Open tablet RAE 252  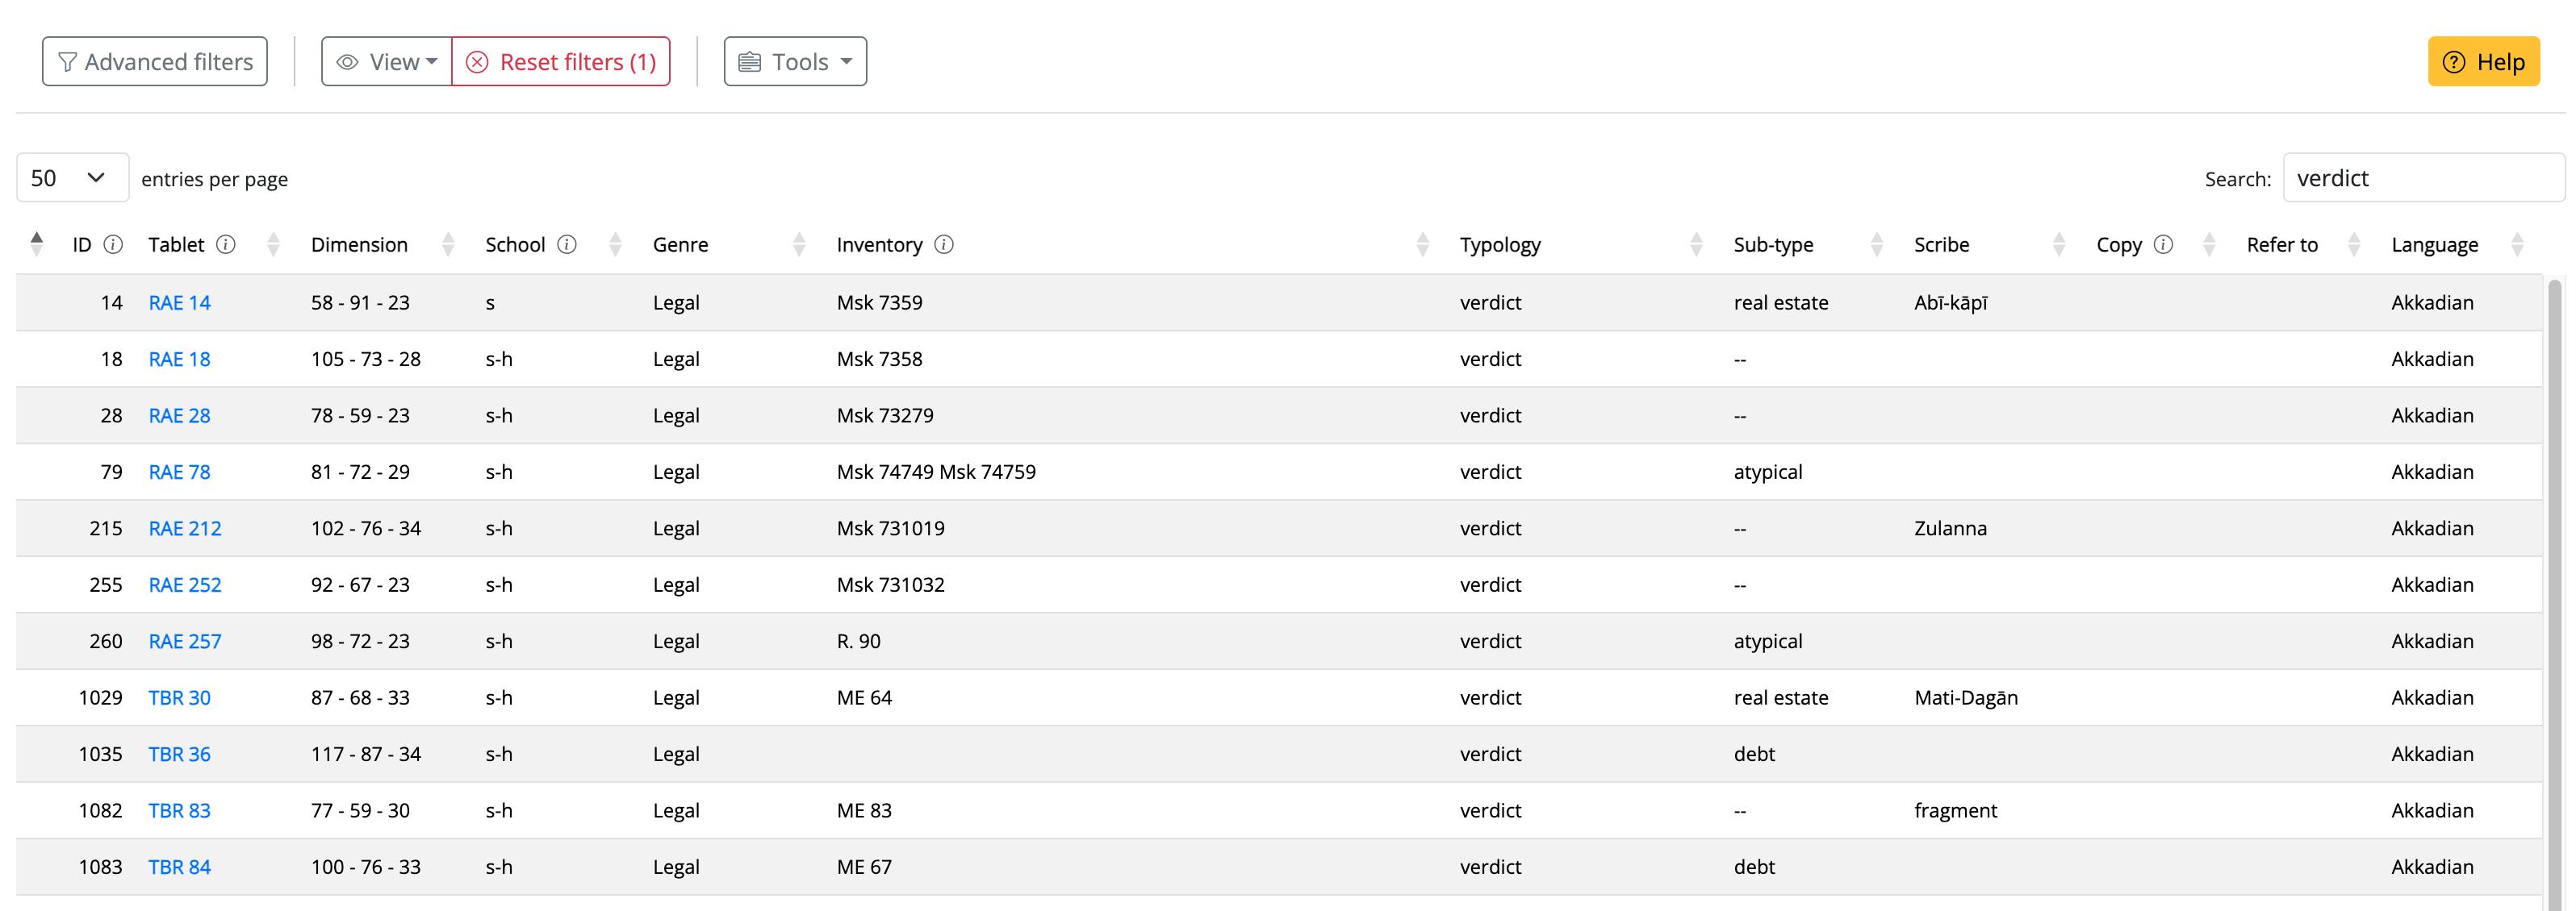pos(185,584)
